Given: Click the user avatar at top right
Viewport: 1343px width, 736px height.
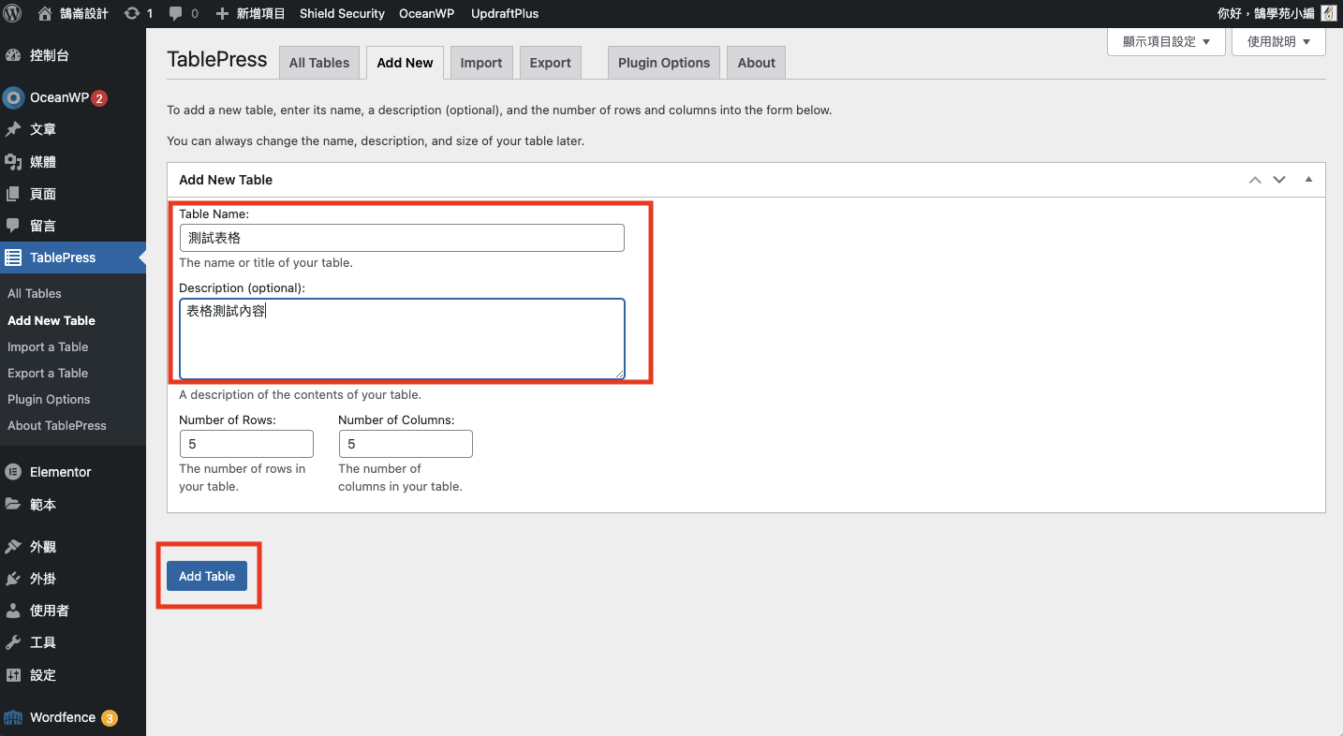Looking at the screenshot, I should coord(1328,13).
